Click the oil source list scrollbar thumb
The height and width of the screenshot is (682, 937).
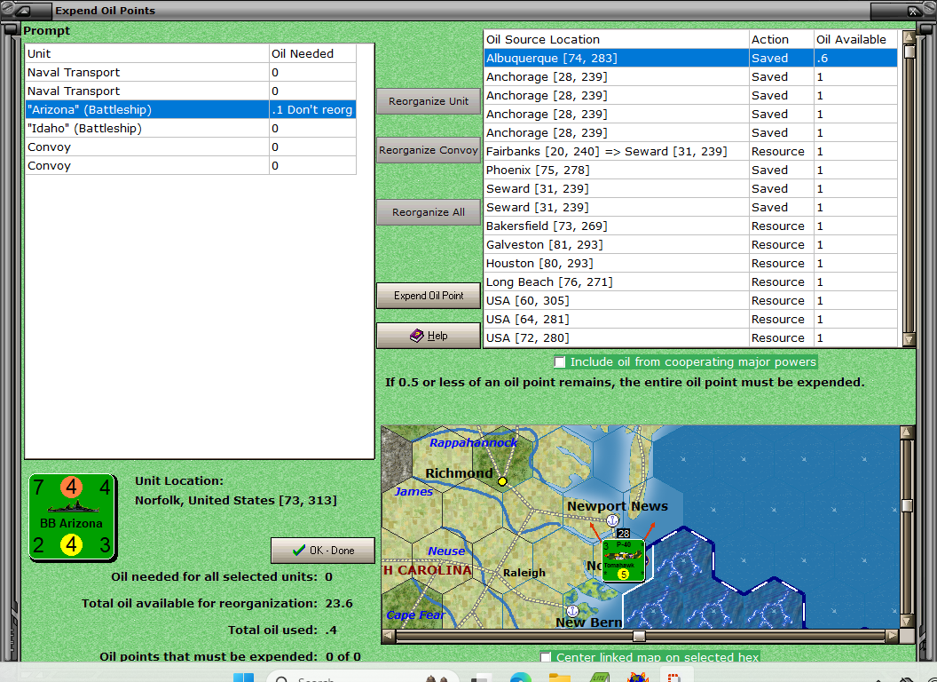(x=909, y=52)
